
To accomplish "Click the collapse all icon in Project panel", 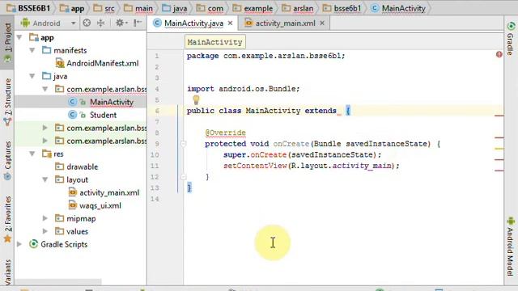I will coord(100,23).
